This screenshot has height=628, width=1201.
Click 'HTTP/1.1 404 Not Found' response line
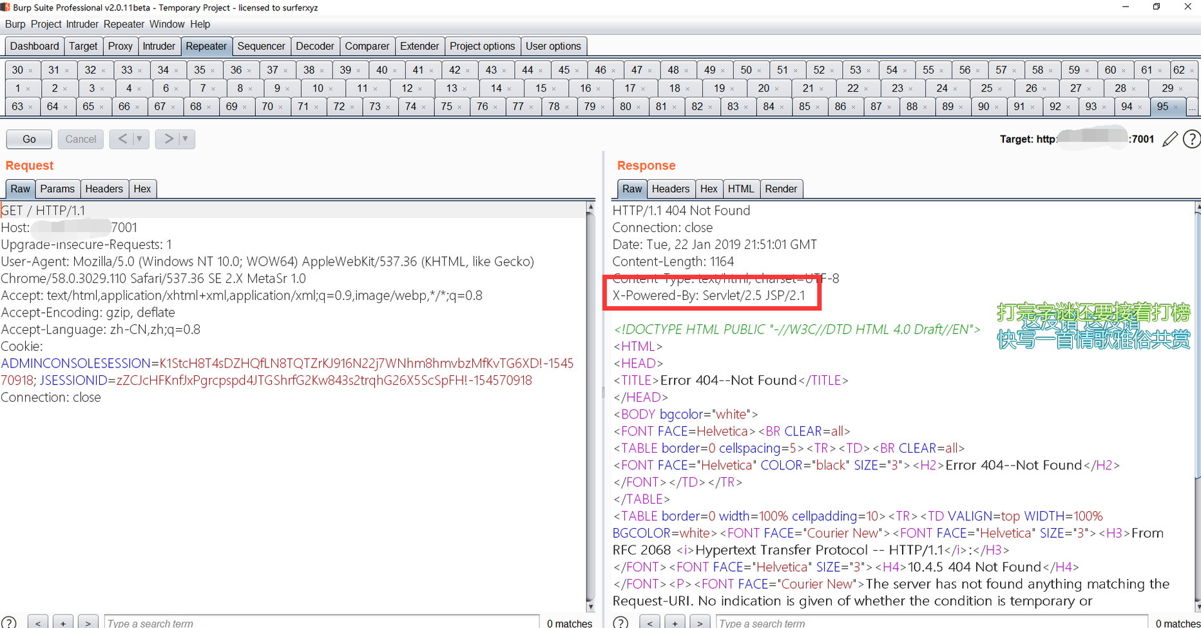pos(681,210)
